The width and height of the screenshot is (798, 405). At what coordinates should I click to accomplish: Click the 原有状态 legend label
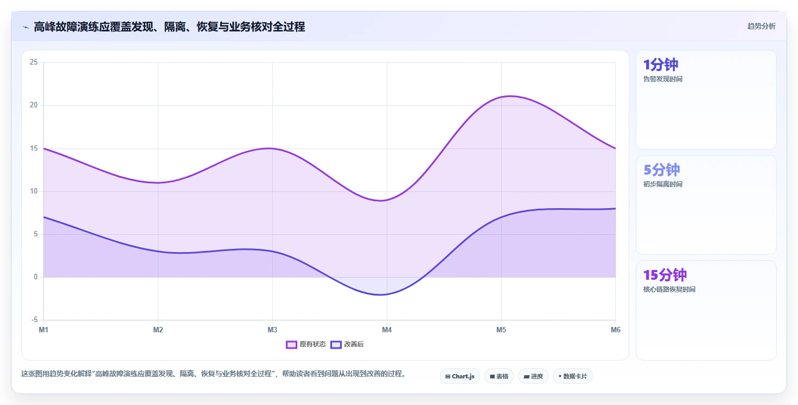[312, 344]
